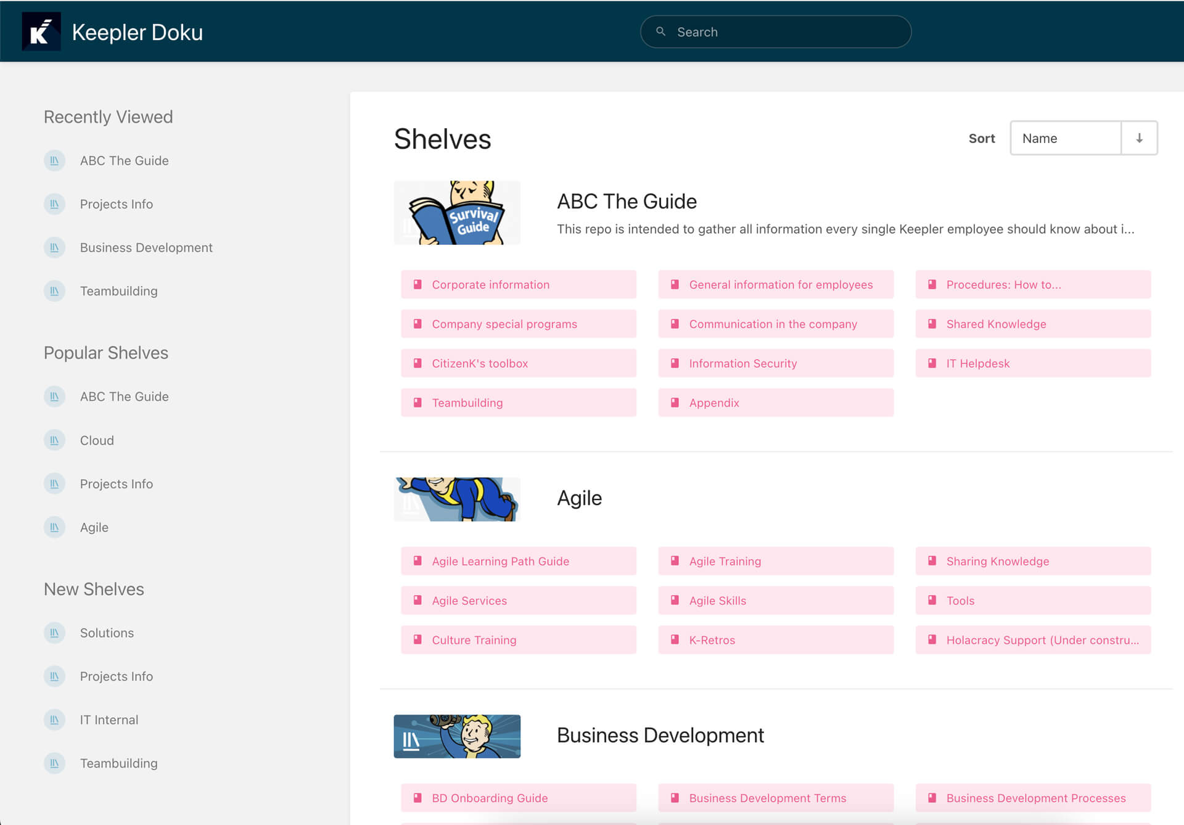The width and height of the screenshot is (1184, 825).
Task: Click shelf icon beside Agile in Popular Shelves
Action: (54, 527)
